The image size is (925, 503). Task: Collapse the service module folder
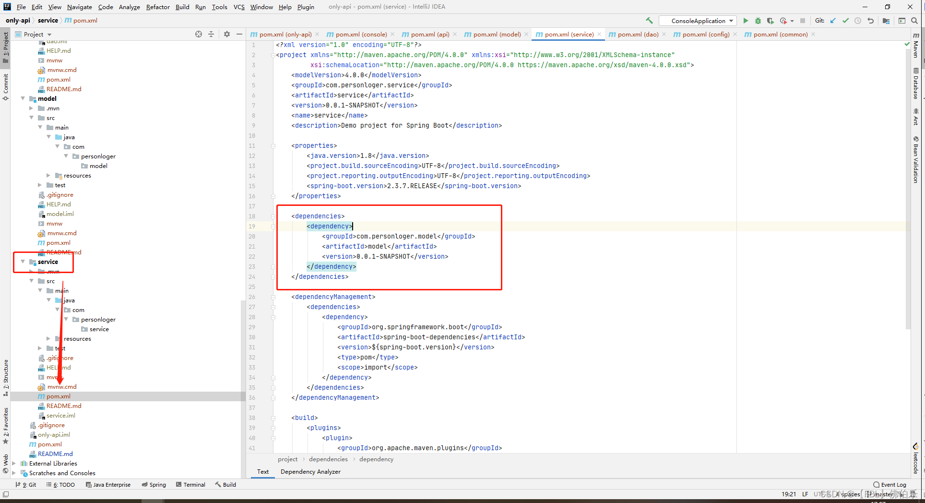click(x=23, y=262)
